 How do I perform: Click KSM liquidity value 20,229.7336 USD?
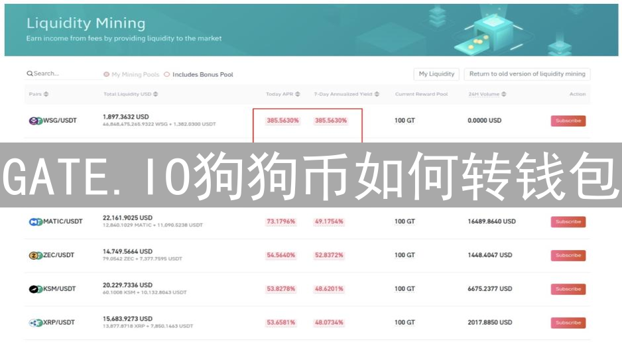127,285
